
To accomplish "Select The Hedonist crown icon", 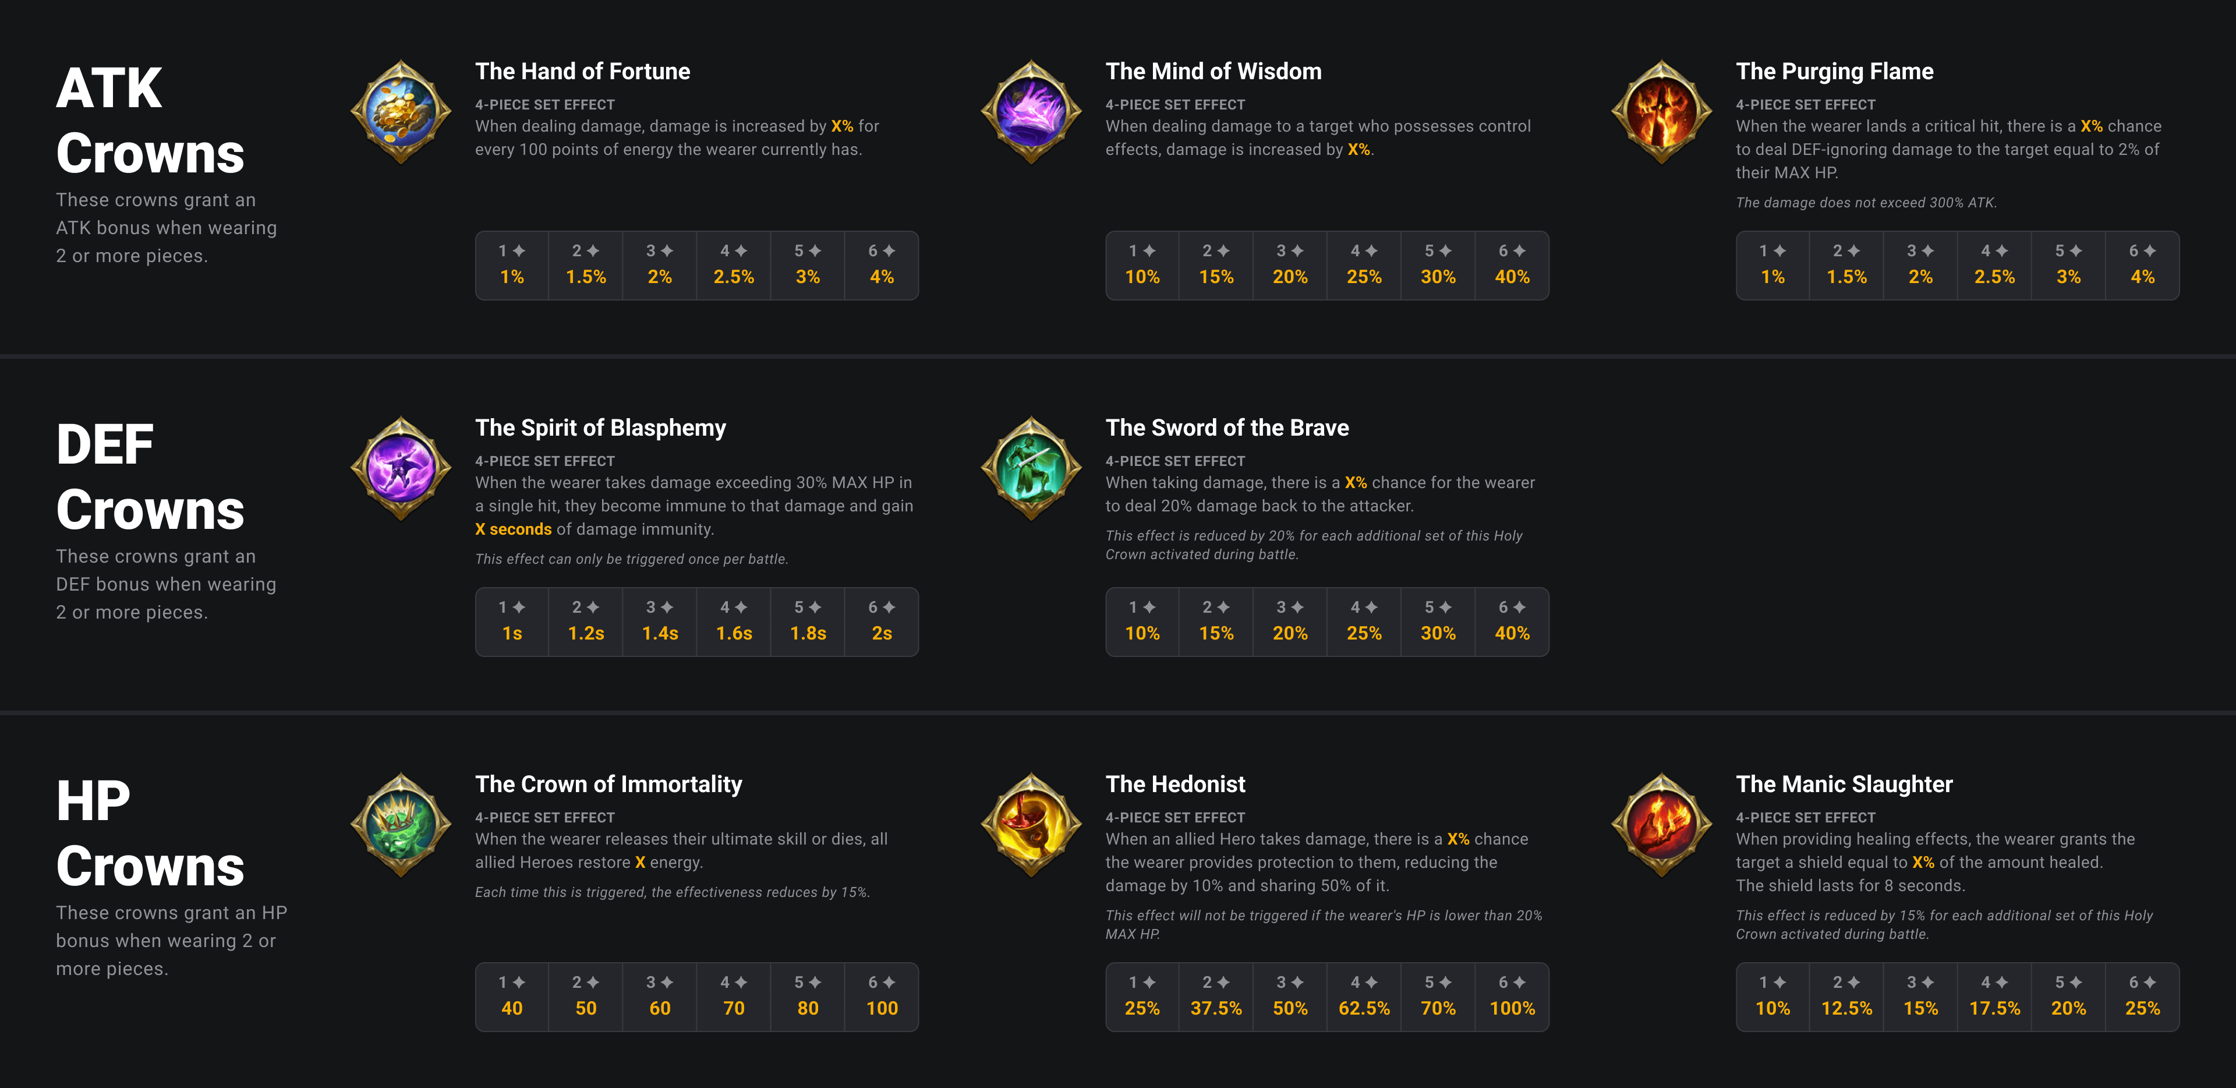I will point(1031,824).
